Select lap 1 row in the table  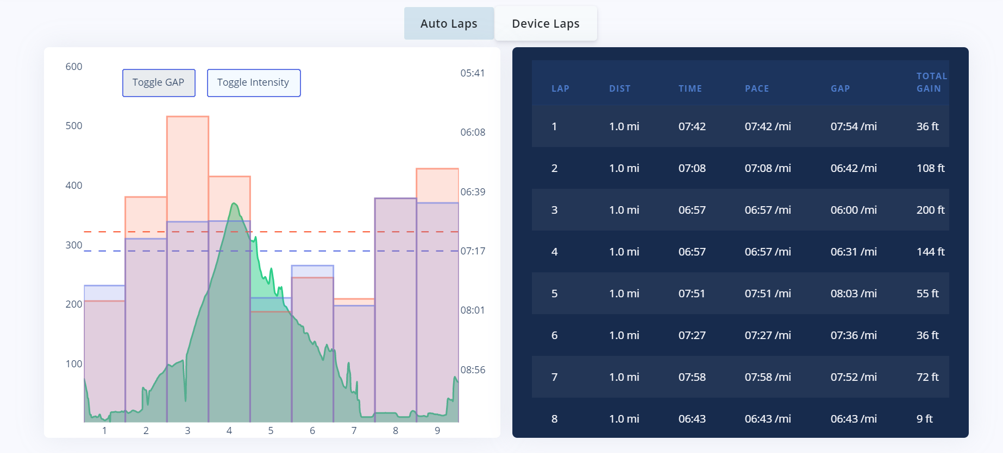[x=740, y=126]
